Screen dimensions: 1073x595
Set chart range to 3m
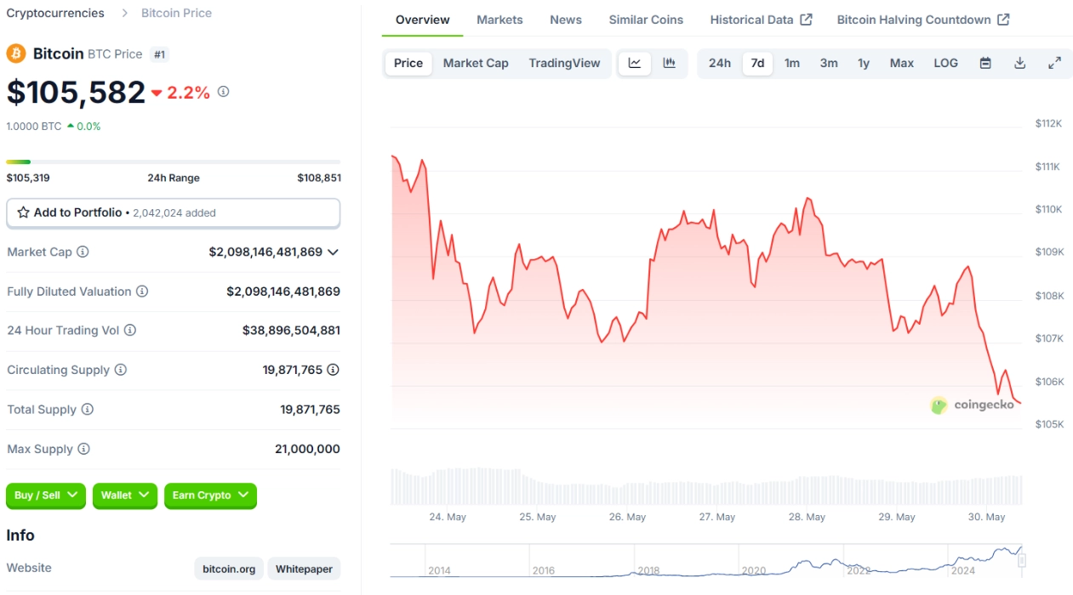coord(829,63)
